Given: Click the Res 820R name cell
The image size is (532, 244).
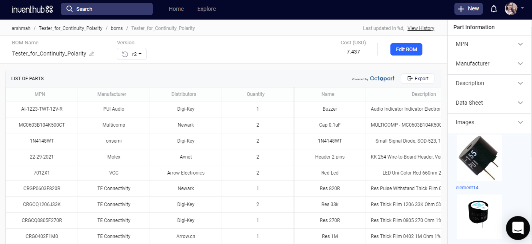Looking at the screenshot, I should pos(330,188).
